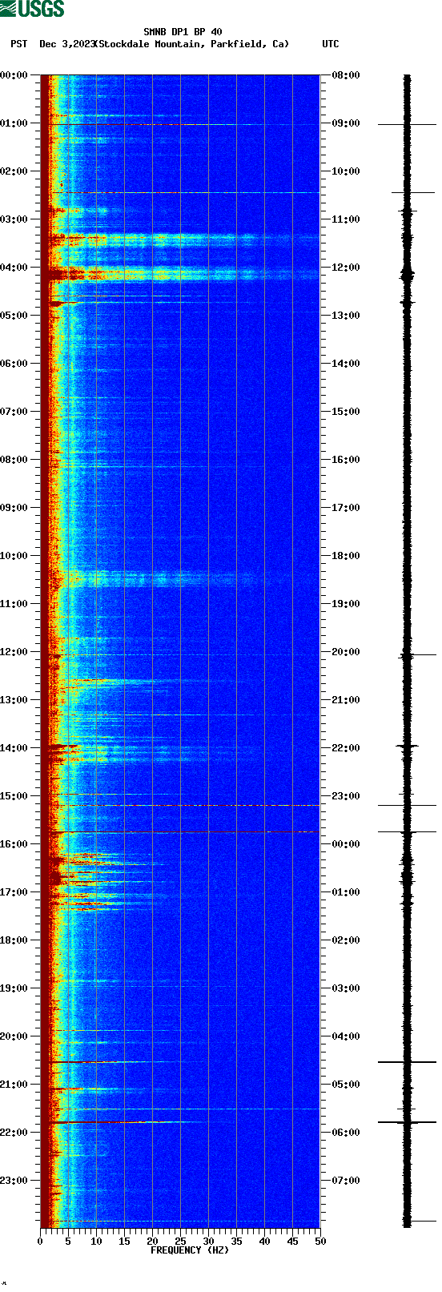The width and height of the screenshot is (442, 1292).
Task: Click the PST axis label 01:00
Action: click(14, 123)
